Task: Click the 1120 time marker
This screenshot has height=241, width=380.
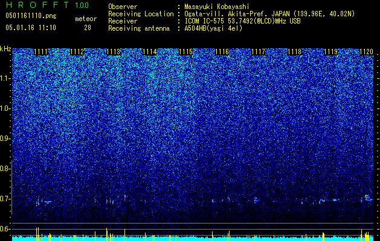Action: (367, 52)
